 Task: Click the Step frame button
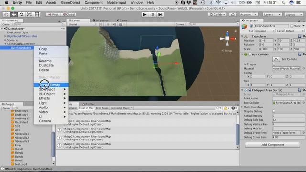click(x=160, y=15)
